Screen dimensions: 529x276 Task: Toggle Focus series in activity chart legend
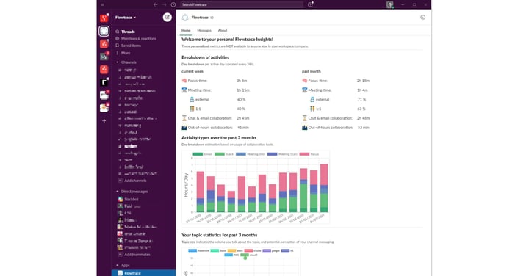point(309,154)
